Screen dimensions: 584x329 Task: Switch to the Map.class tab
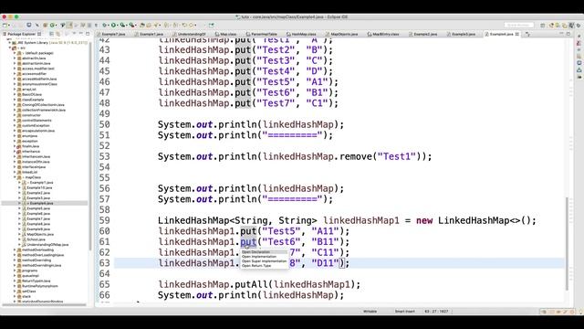225,34
